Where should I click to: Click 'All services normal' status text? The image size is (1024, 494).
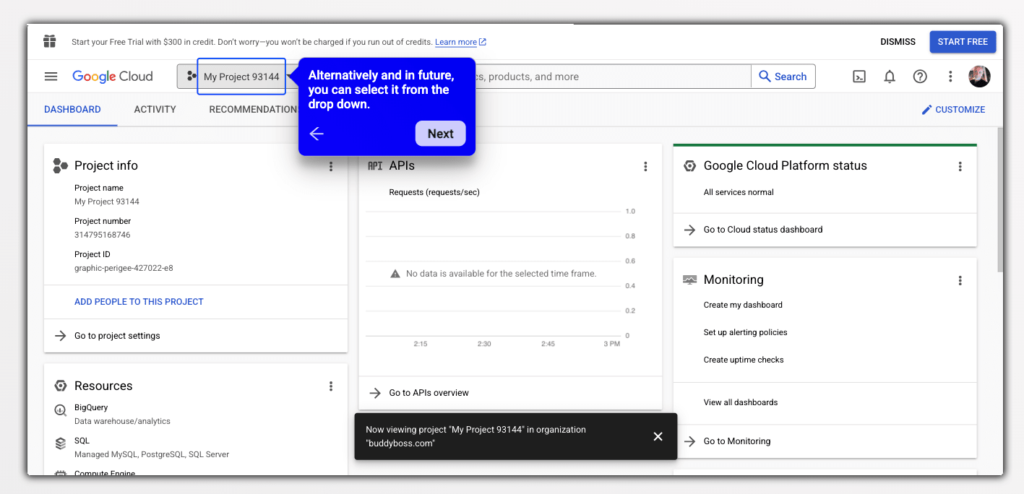[x=739, y=192]
